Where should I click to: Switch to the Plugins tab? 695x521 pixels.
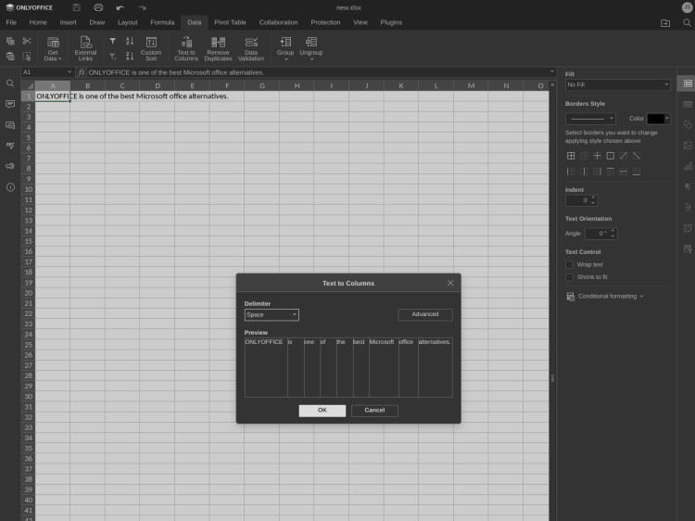click(x=391, y=22)
